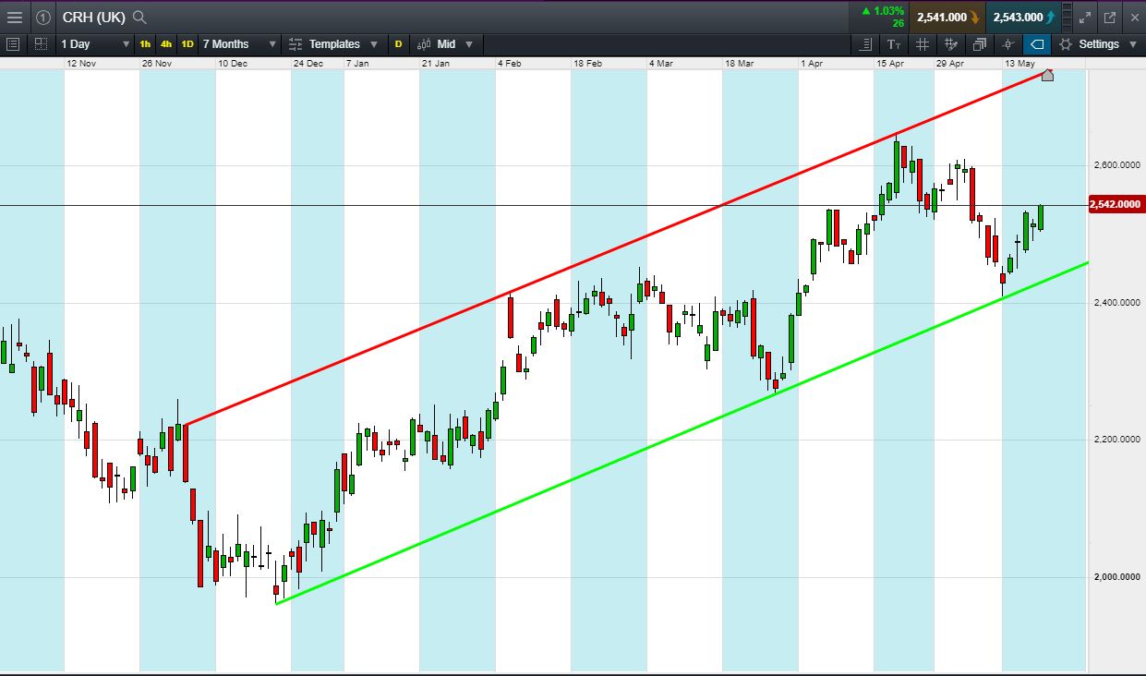1146x676 pixels.
Task: Open the stacked bars ladder icon
Action: point(1067,17)
